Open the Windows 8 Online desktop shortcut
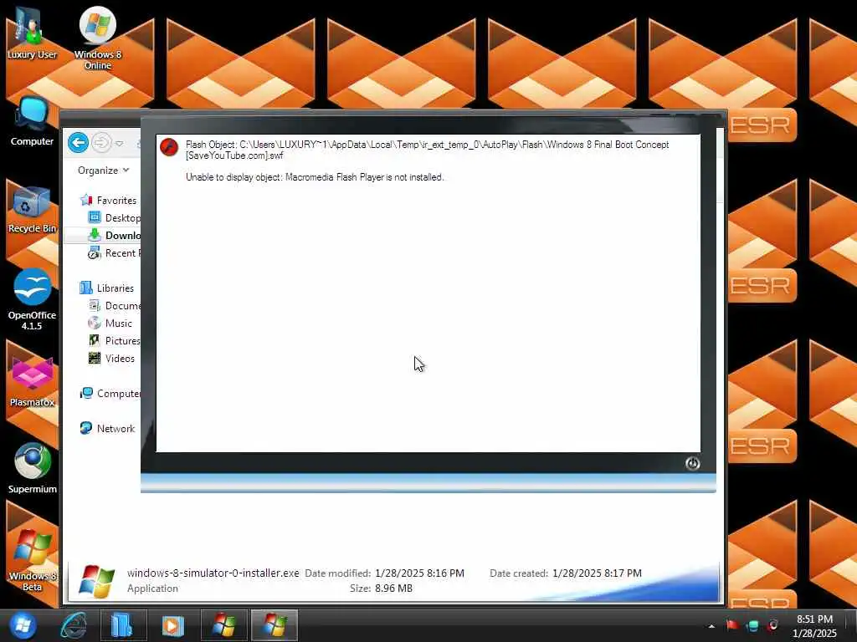The image size is (857, 642). 98,37
